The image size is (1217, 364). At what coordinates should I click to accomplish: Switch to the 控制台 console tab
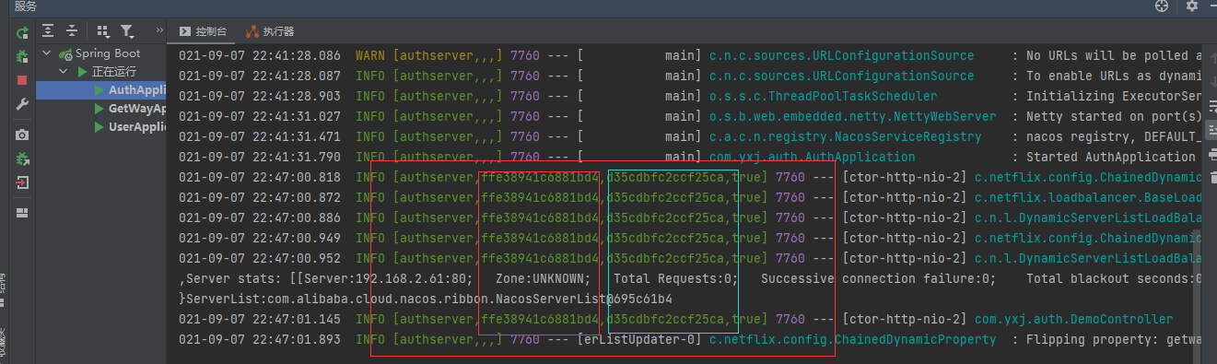(x=203, y=31)
